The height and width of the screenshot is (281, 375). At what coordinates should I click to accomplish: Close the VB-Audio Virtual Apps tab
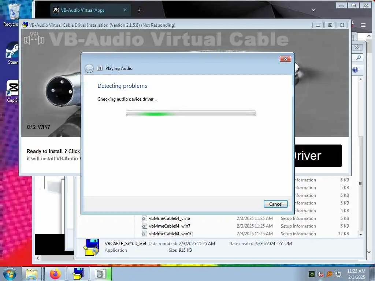125,10
